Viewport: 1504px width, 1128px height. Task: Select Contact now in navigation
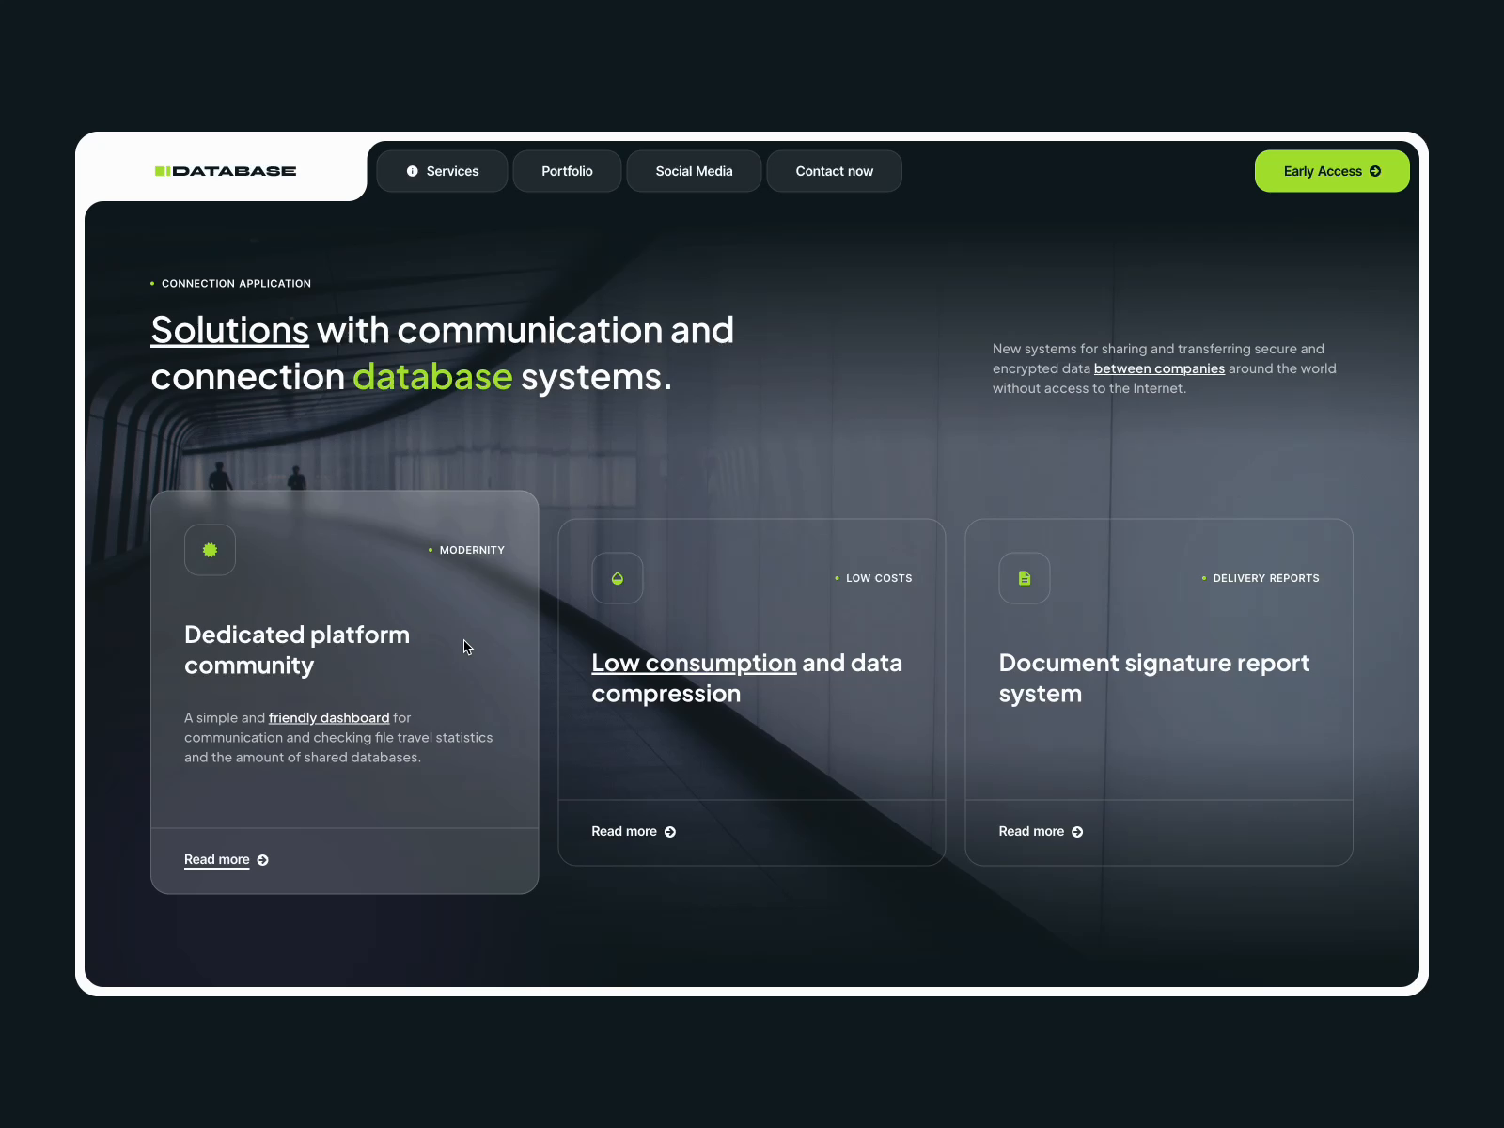pos(835,171)
